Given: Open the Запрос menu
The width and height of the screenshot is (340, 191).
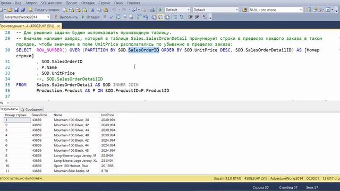Looking at the screenshot, I should coord(31,3).
